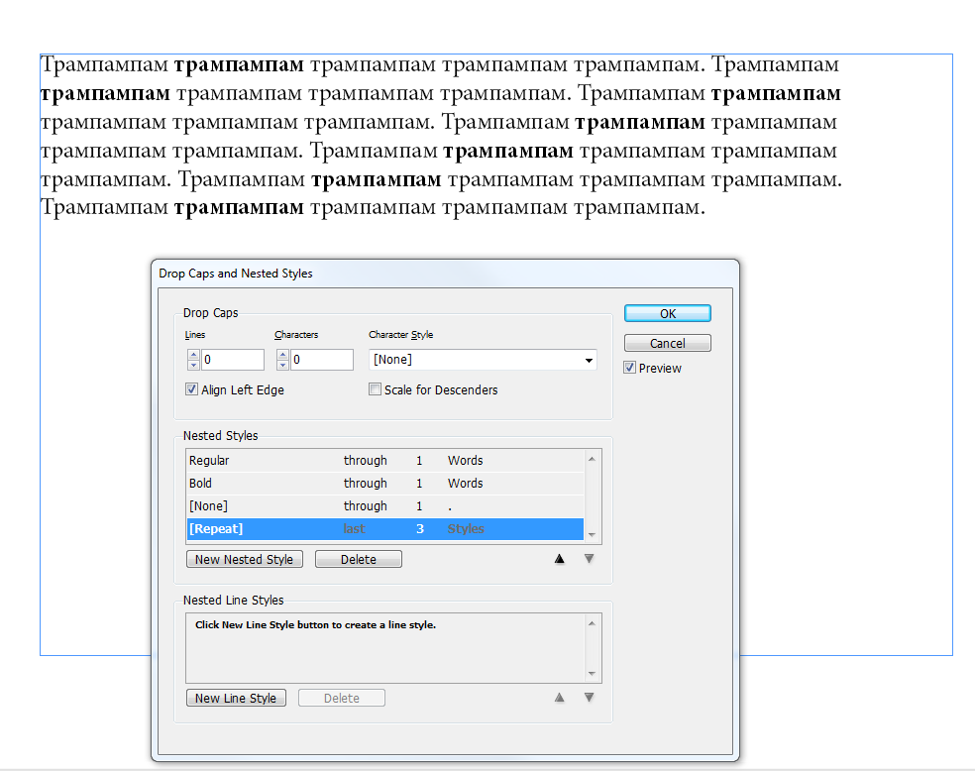Select the Regular nested style row
975x771 pixels.
pyautogui.click(x=384, y=461)
